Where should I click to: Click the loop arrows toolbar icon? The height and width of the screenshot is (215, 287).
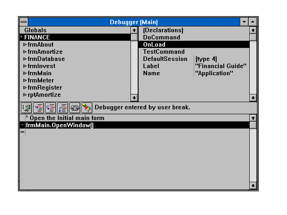[74, 107]
